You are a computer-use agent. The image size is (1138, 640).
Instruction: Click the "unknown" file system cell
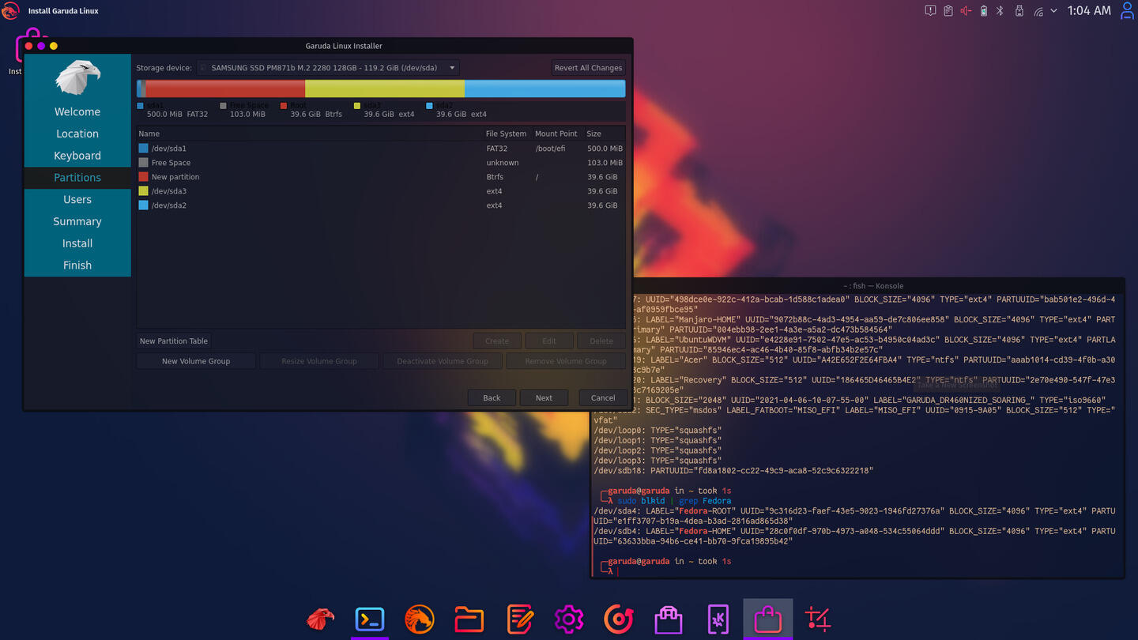503,163
